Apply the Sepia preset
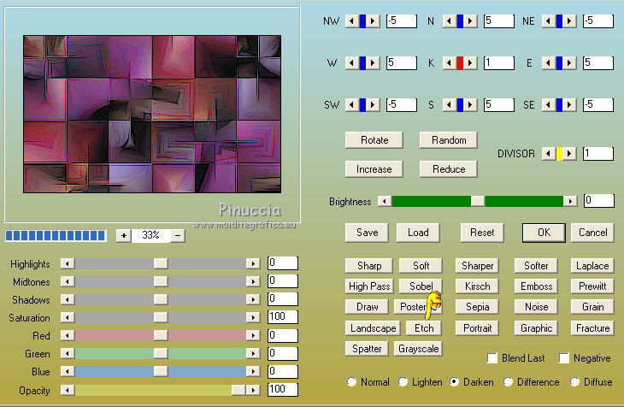 pos(476,307)
